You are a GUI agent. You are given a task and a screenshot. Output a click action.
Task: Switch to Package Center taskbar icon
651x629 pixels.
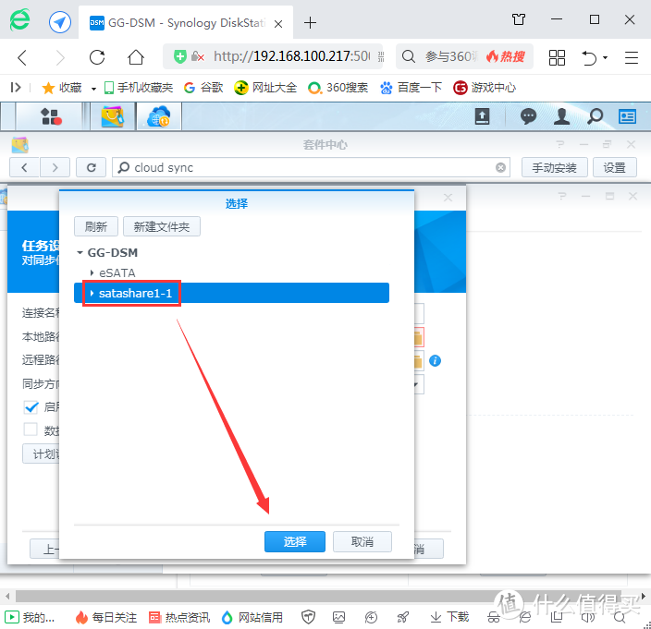click(113, 116)
